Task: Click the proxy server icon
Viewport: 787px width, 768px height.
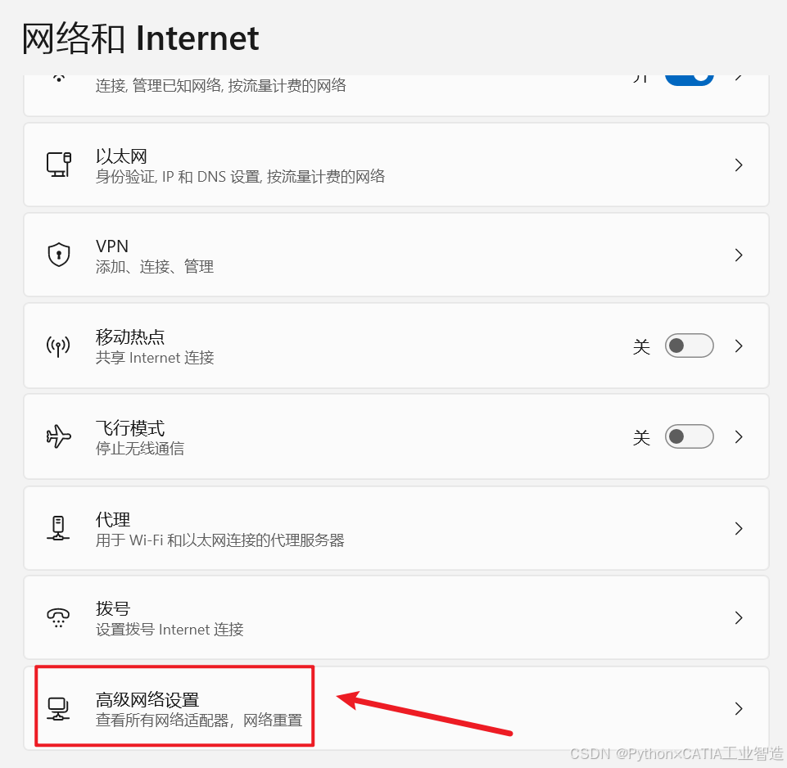Action: [x=58, y=528]
